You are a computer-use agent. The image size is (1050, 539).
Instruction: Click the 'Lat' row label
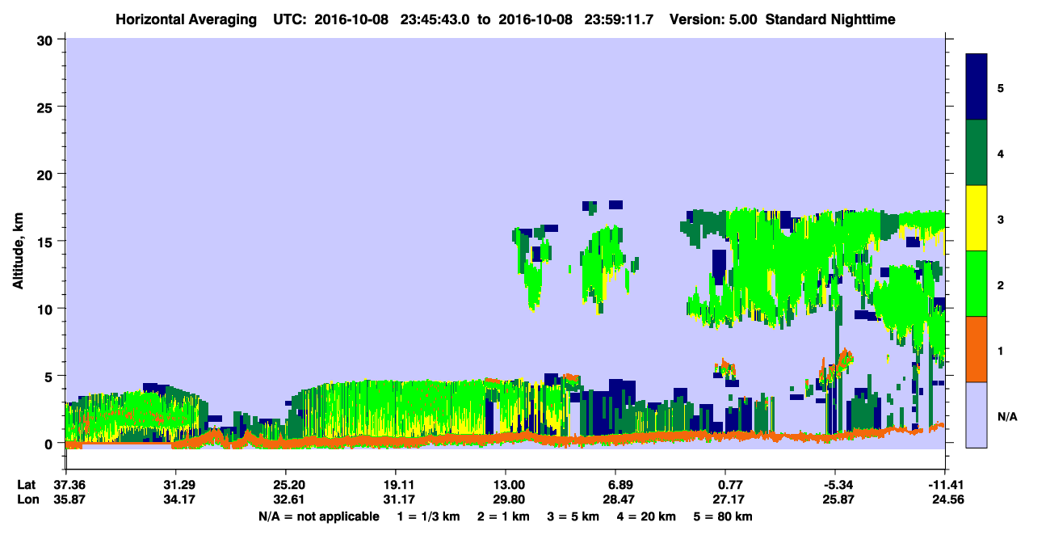coord(25,485)
